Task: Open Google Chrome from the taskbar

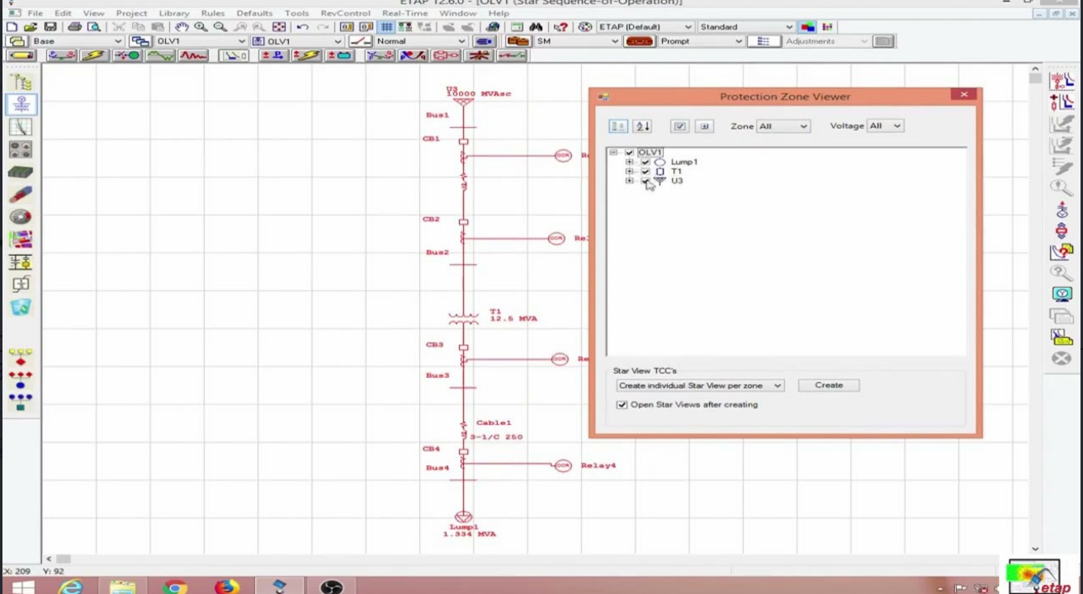Action: (175, 587)
